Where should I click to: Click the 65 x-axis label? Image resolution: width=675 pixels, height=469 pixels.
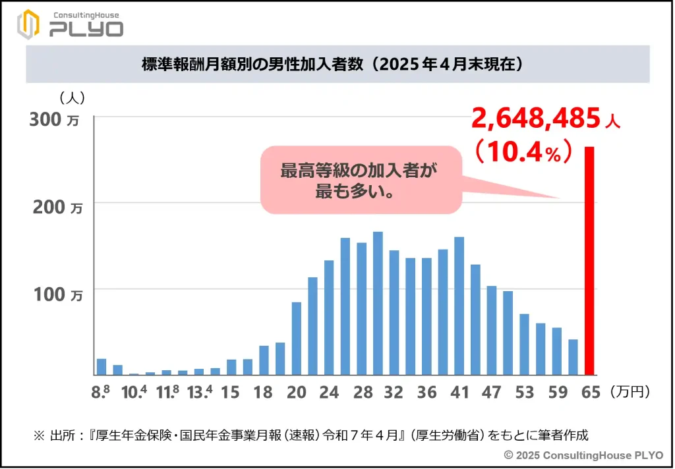[x=591, y=393]
